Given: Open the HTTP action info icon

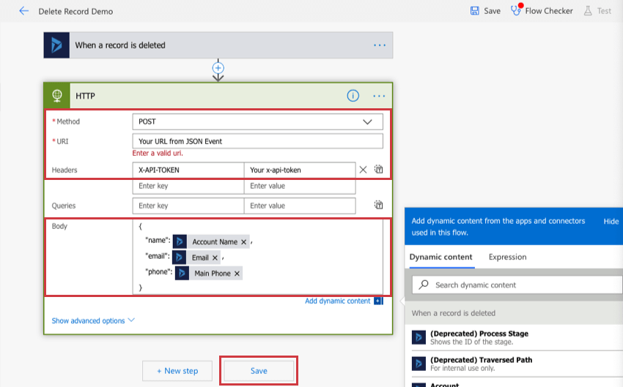Looking at the screenshot, I should pyautogui.click(x=353, y=96).
